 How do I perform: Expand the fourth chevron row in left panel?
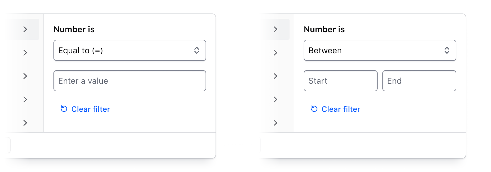coord(25,99)
